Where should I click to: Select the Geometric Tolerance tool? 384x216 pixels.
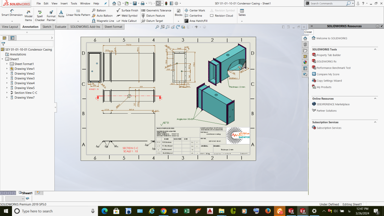click(156, 10)
